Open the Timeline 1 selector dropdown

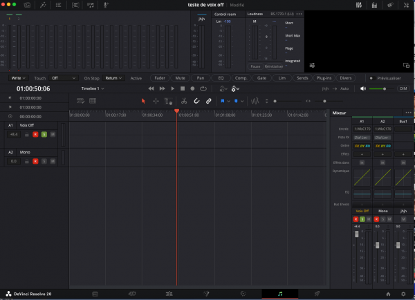[93, 89]
